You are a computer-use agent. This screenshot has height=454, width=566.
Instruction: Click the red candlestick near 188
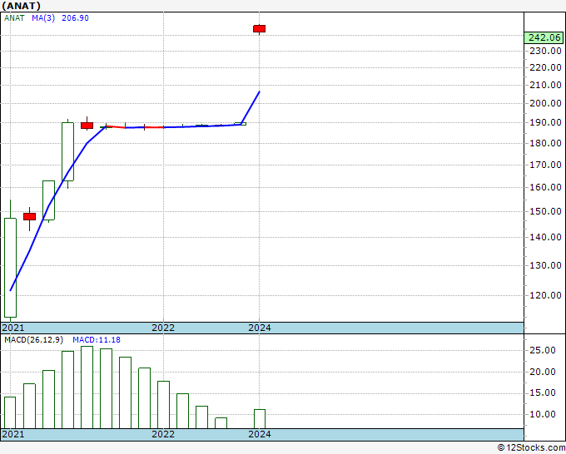[x=87, y=126]
